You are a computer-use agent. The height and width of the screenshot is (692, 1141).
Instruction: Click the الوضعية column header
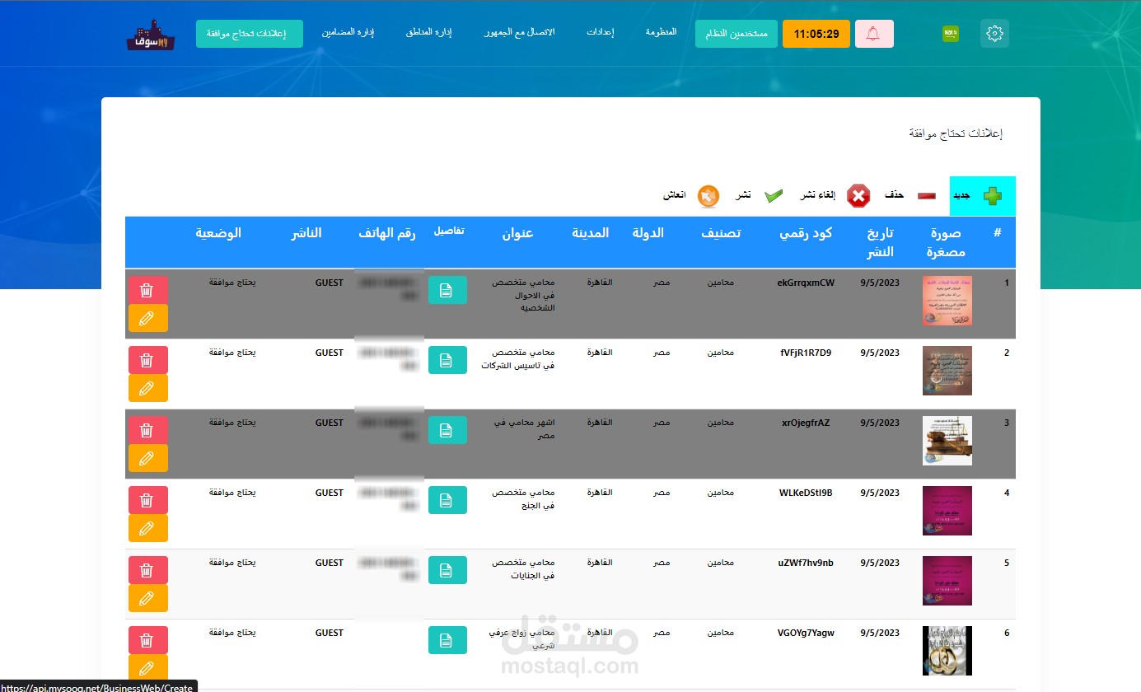point(218,233)
